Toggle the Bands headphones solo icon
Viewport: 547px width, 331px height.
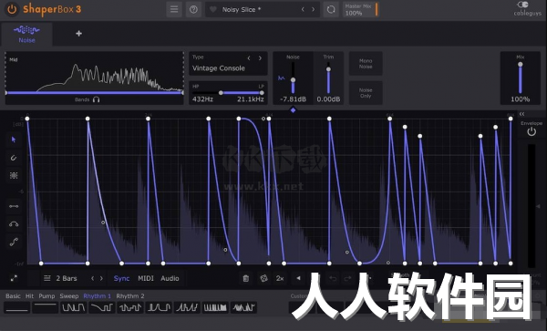[x=97, y=99]
